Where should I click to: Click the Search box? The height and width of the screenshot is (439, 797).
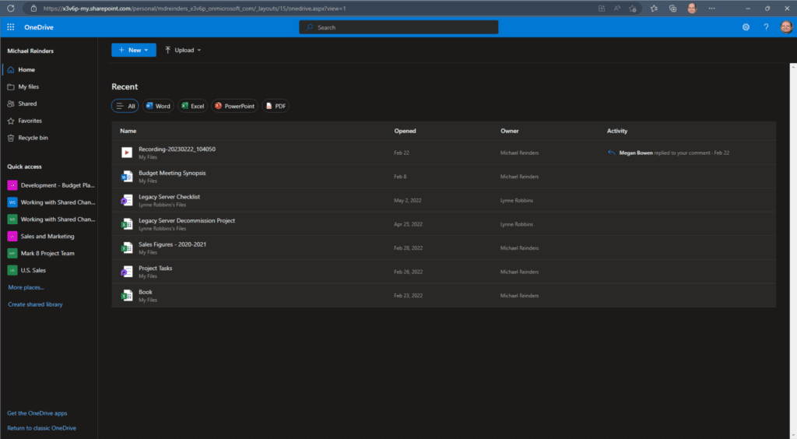(398, 27)
